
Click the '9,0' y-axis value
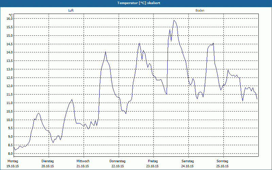point(11,137)
